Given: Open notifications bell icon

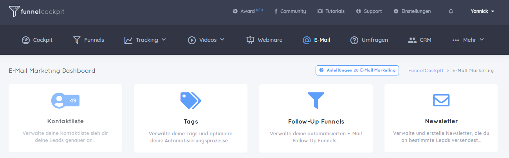Looking at the screenshot, I should tap(451, 11).
